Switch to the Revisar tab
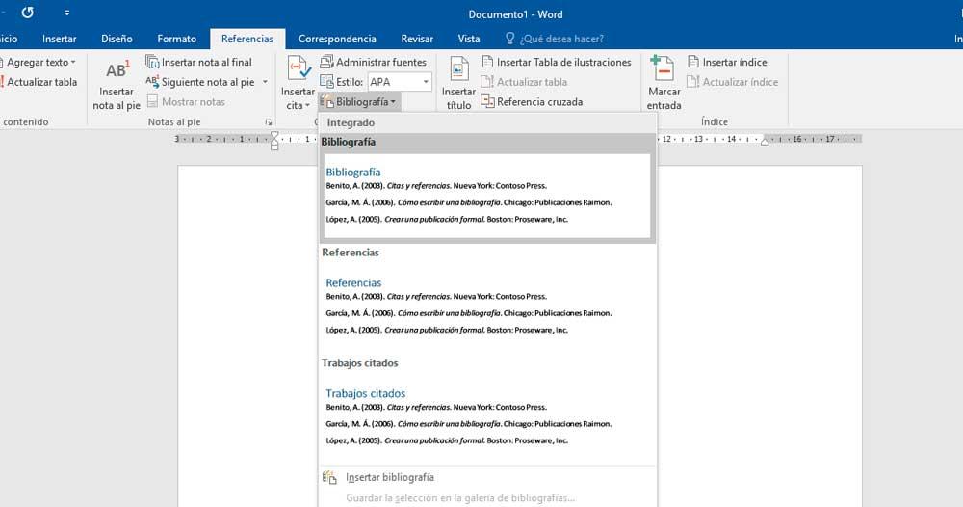 click(417, 39)
